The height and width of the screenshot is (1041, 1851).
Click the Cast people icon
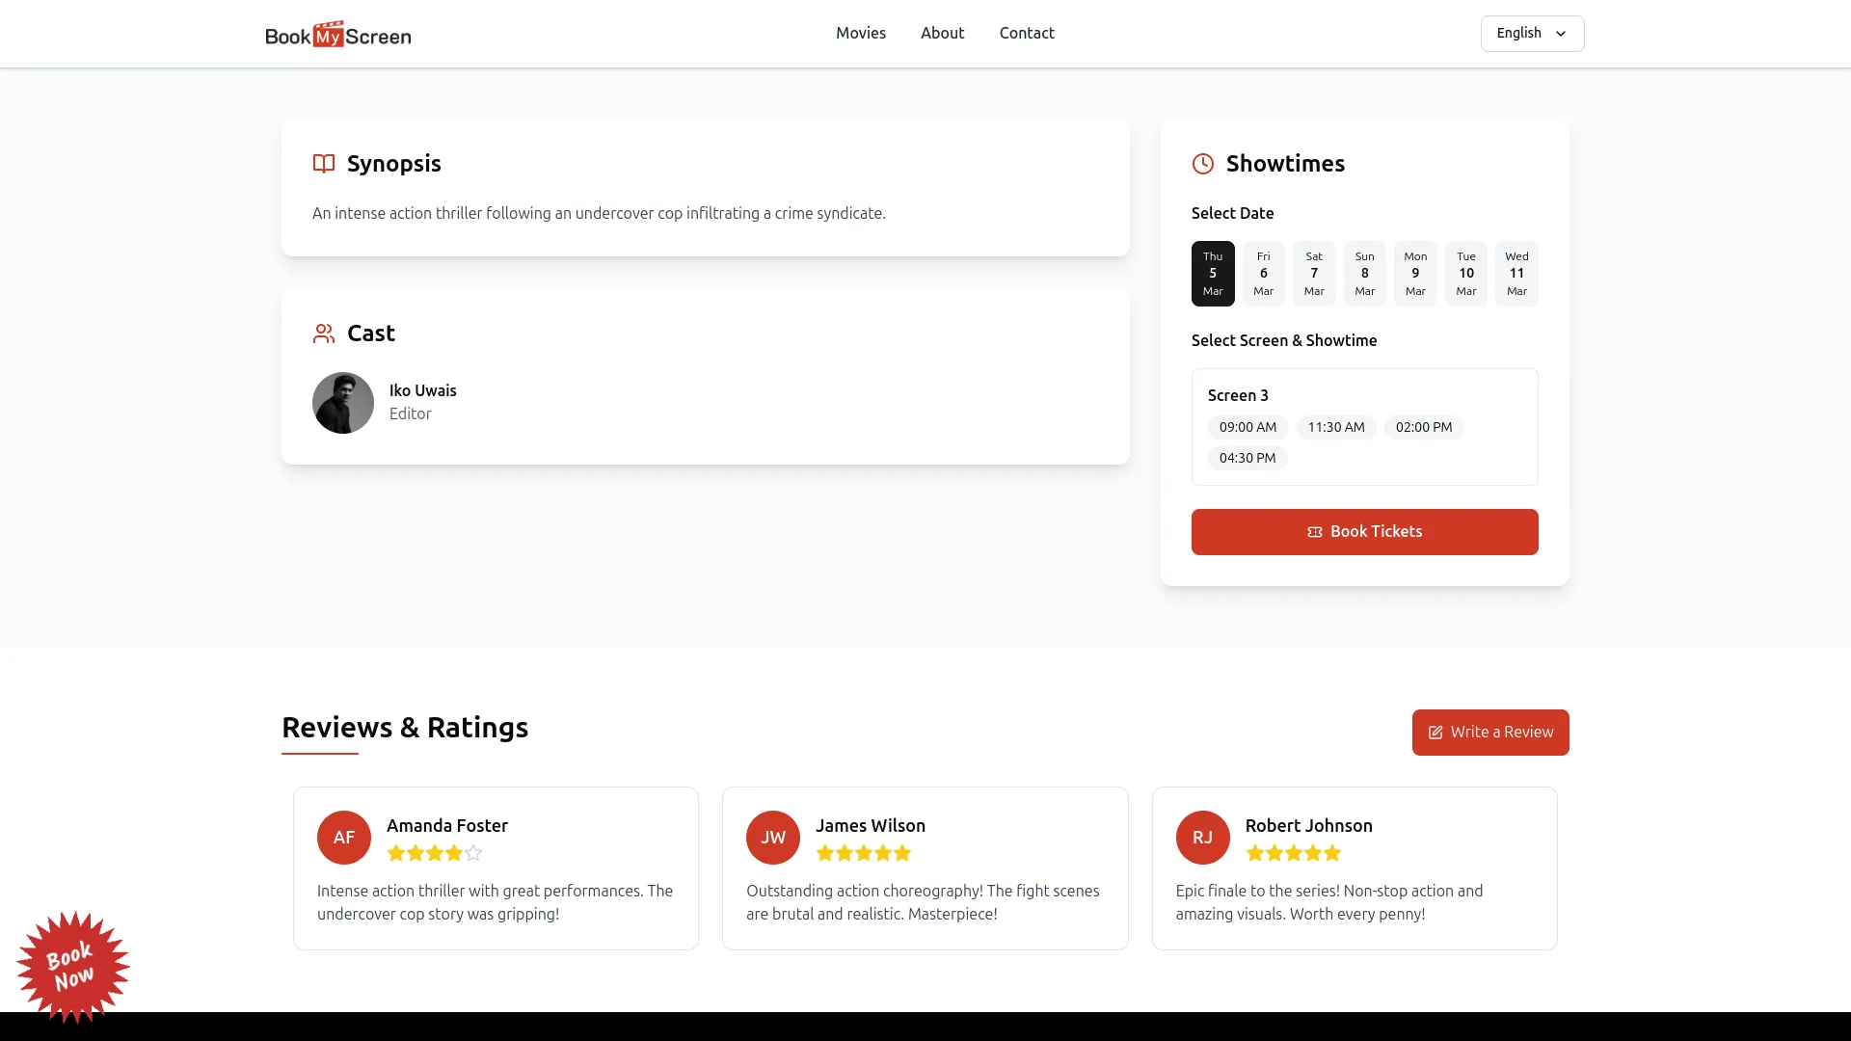323,333
